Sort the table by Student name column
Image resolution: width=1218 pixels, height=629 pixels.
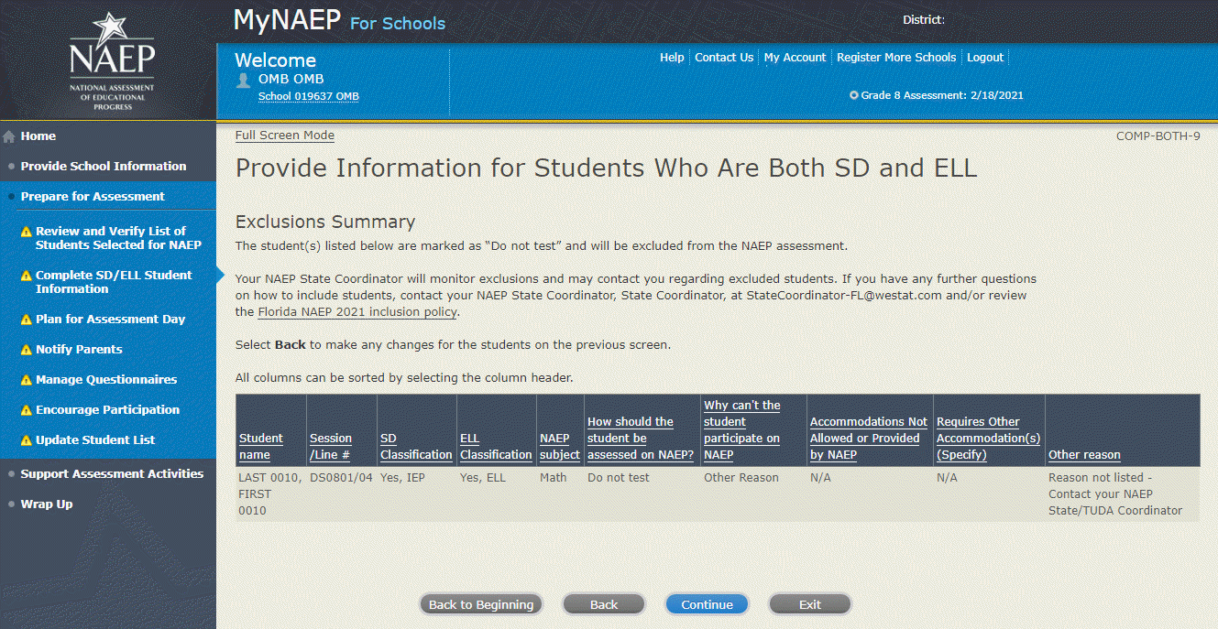point(260,446)
